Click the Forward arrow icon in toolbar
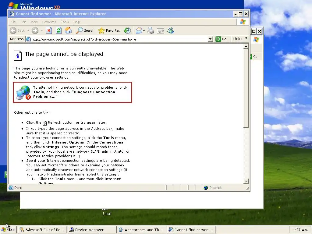The image size is (312, 234). [x=35, y=30]
